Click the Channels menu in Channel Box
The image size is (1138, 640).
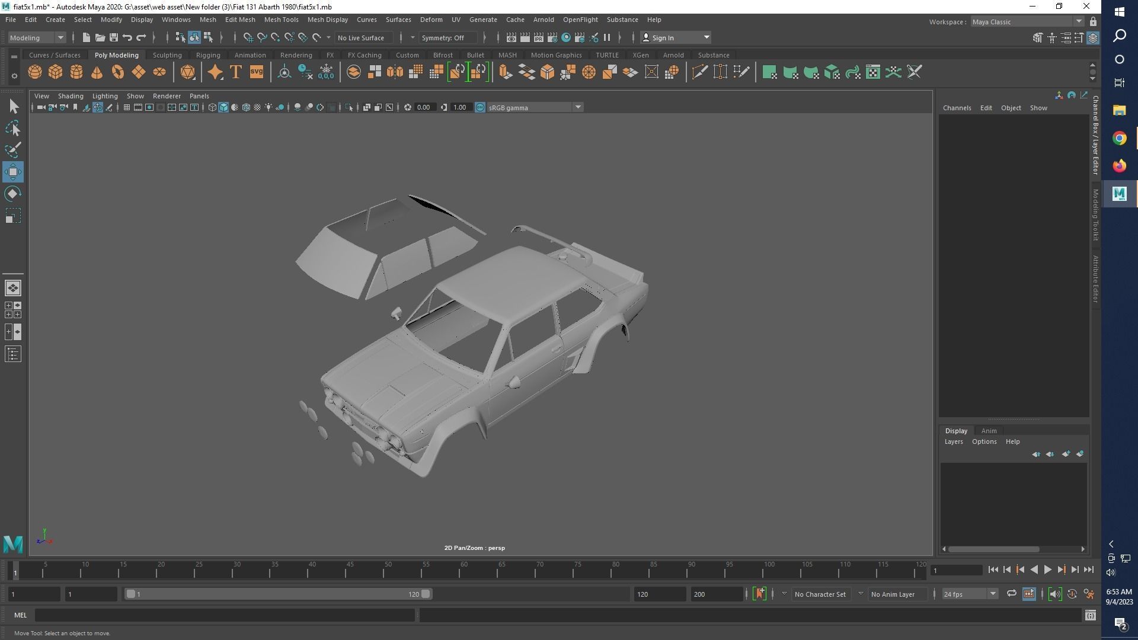click(x=957, y=108)
